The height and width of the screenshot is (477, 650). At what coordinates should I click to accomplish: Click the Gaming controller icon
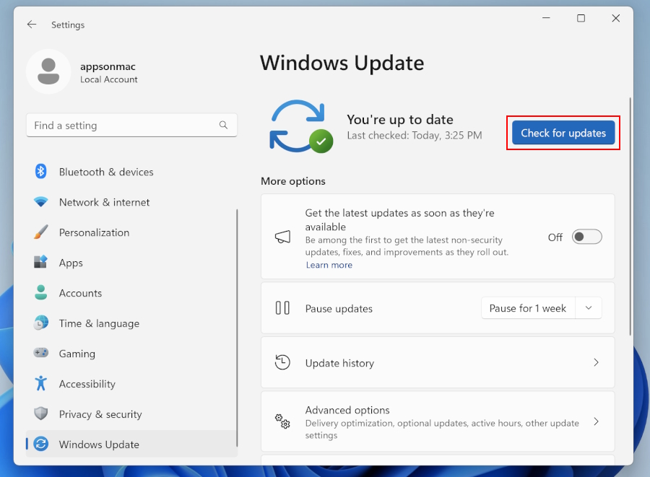pos(41,354)
